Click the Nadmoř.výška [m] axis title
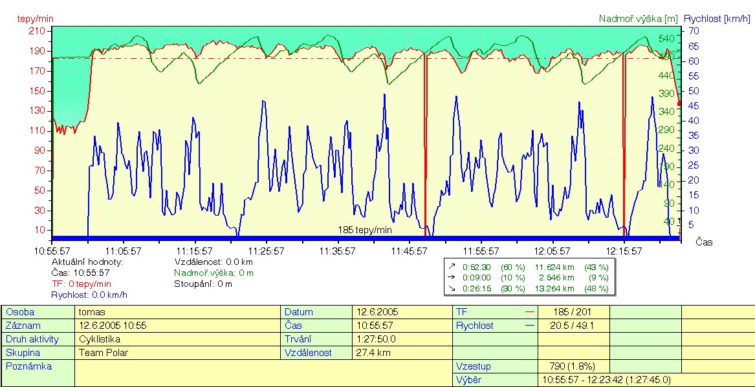Screen dimensions: 755x387 [638, 19]
